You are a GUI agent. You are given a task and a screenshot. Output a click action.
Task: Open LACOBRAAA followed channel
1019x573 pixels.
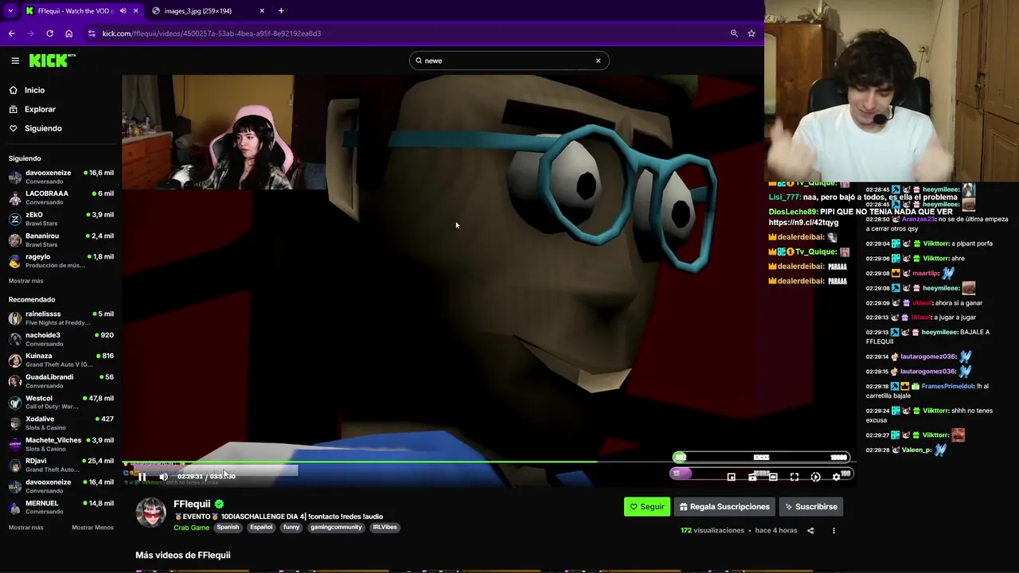coord(61,198)
